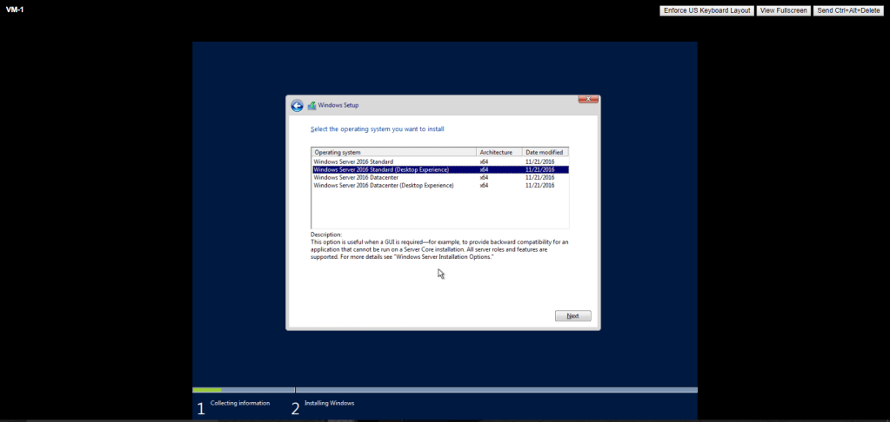The width and height of the screenshot is (890, 422).
Task: Pick Windows Server 2016 Datacenter (Desktop Experience)
Action: (x=384, y=185)
